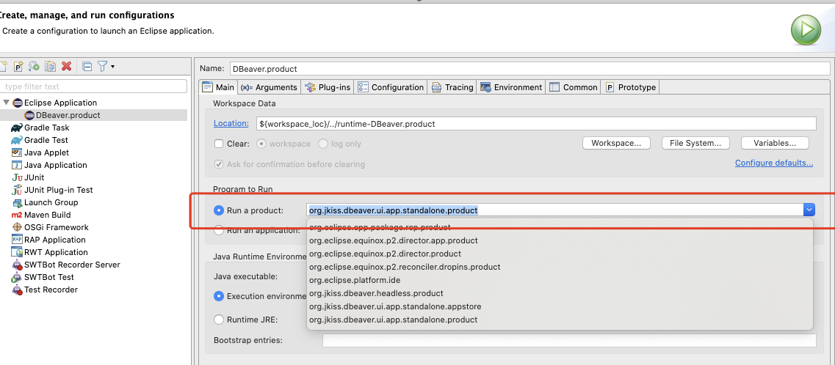Choose org.eclipse.equinox.p2.director.app.product from list

(560, 240)
